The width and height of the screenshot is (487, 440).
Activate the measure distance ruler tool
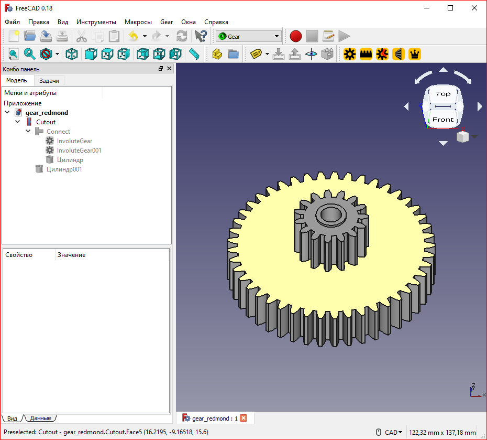pyautogui.click(x=194, y=53)
